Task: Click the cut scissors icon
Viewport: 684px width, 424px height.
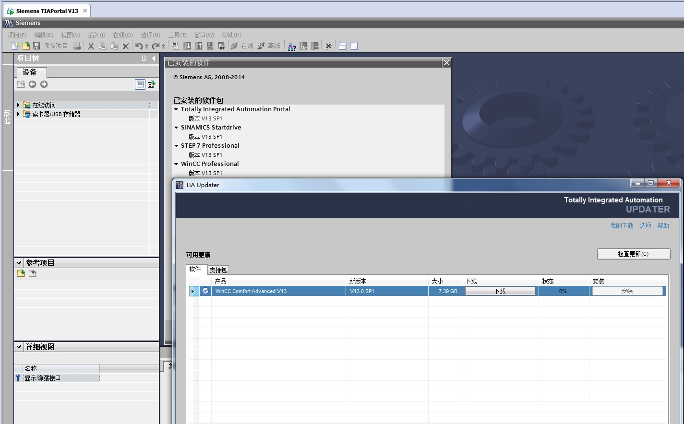Action: [91, 46]
